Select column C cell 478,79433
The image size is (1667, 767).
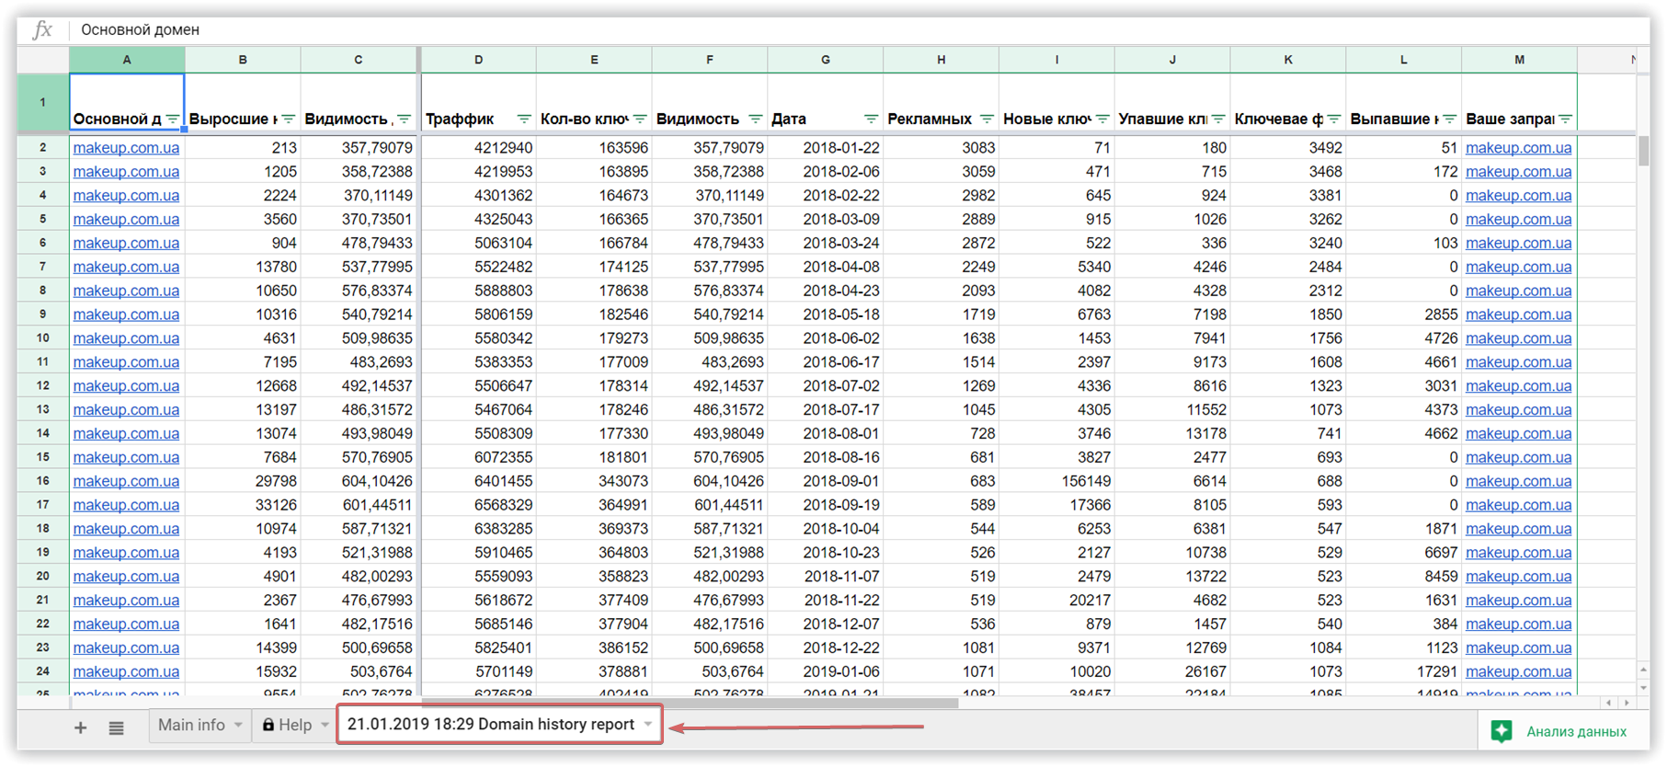coord(358,243)
